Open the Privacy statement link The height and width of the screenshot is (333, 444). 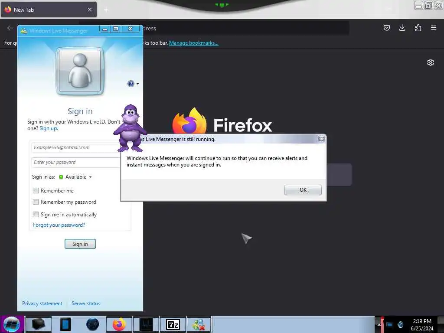42,303
